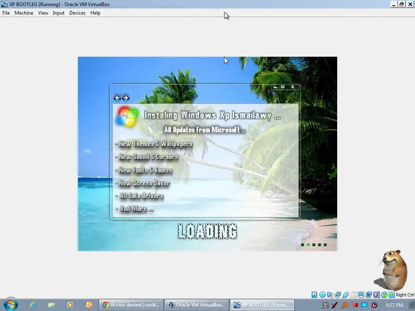Open the View menu

coord(43,13)
